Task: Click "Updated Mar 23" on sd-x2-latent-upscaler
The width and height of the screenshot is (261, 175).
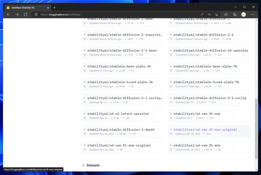Action: click(98, 118)
